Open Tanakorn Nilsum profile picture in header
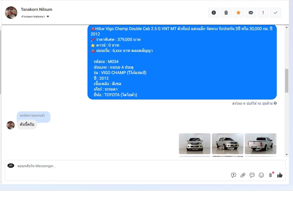The image size is (293, 197). pyautogui.click(x=11, y=13)
